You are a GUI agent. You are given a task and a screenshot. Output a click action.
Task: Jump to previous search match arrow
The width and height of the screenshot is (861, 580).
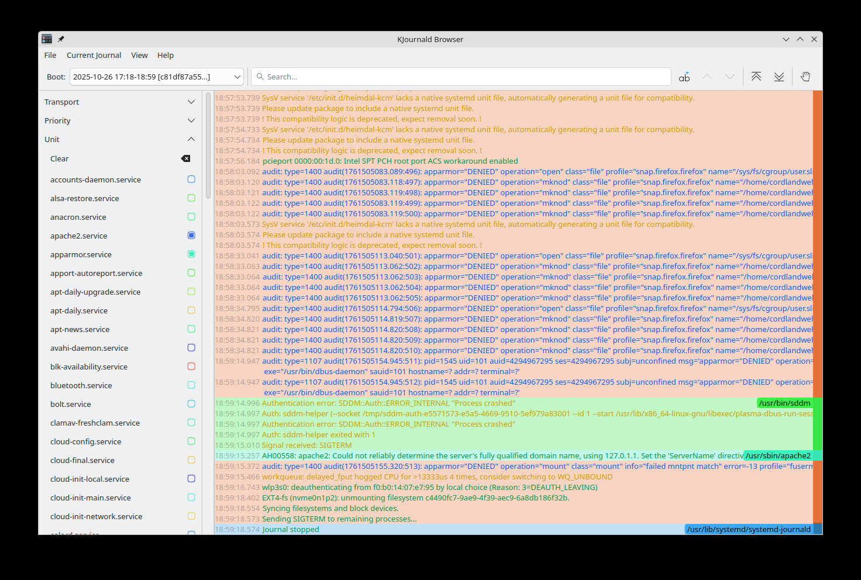pos(707,77)
